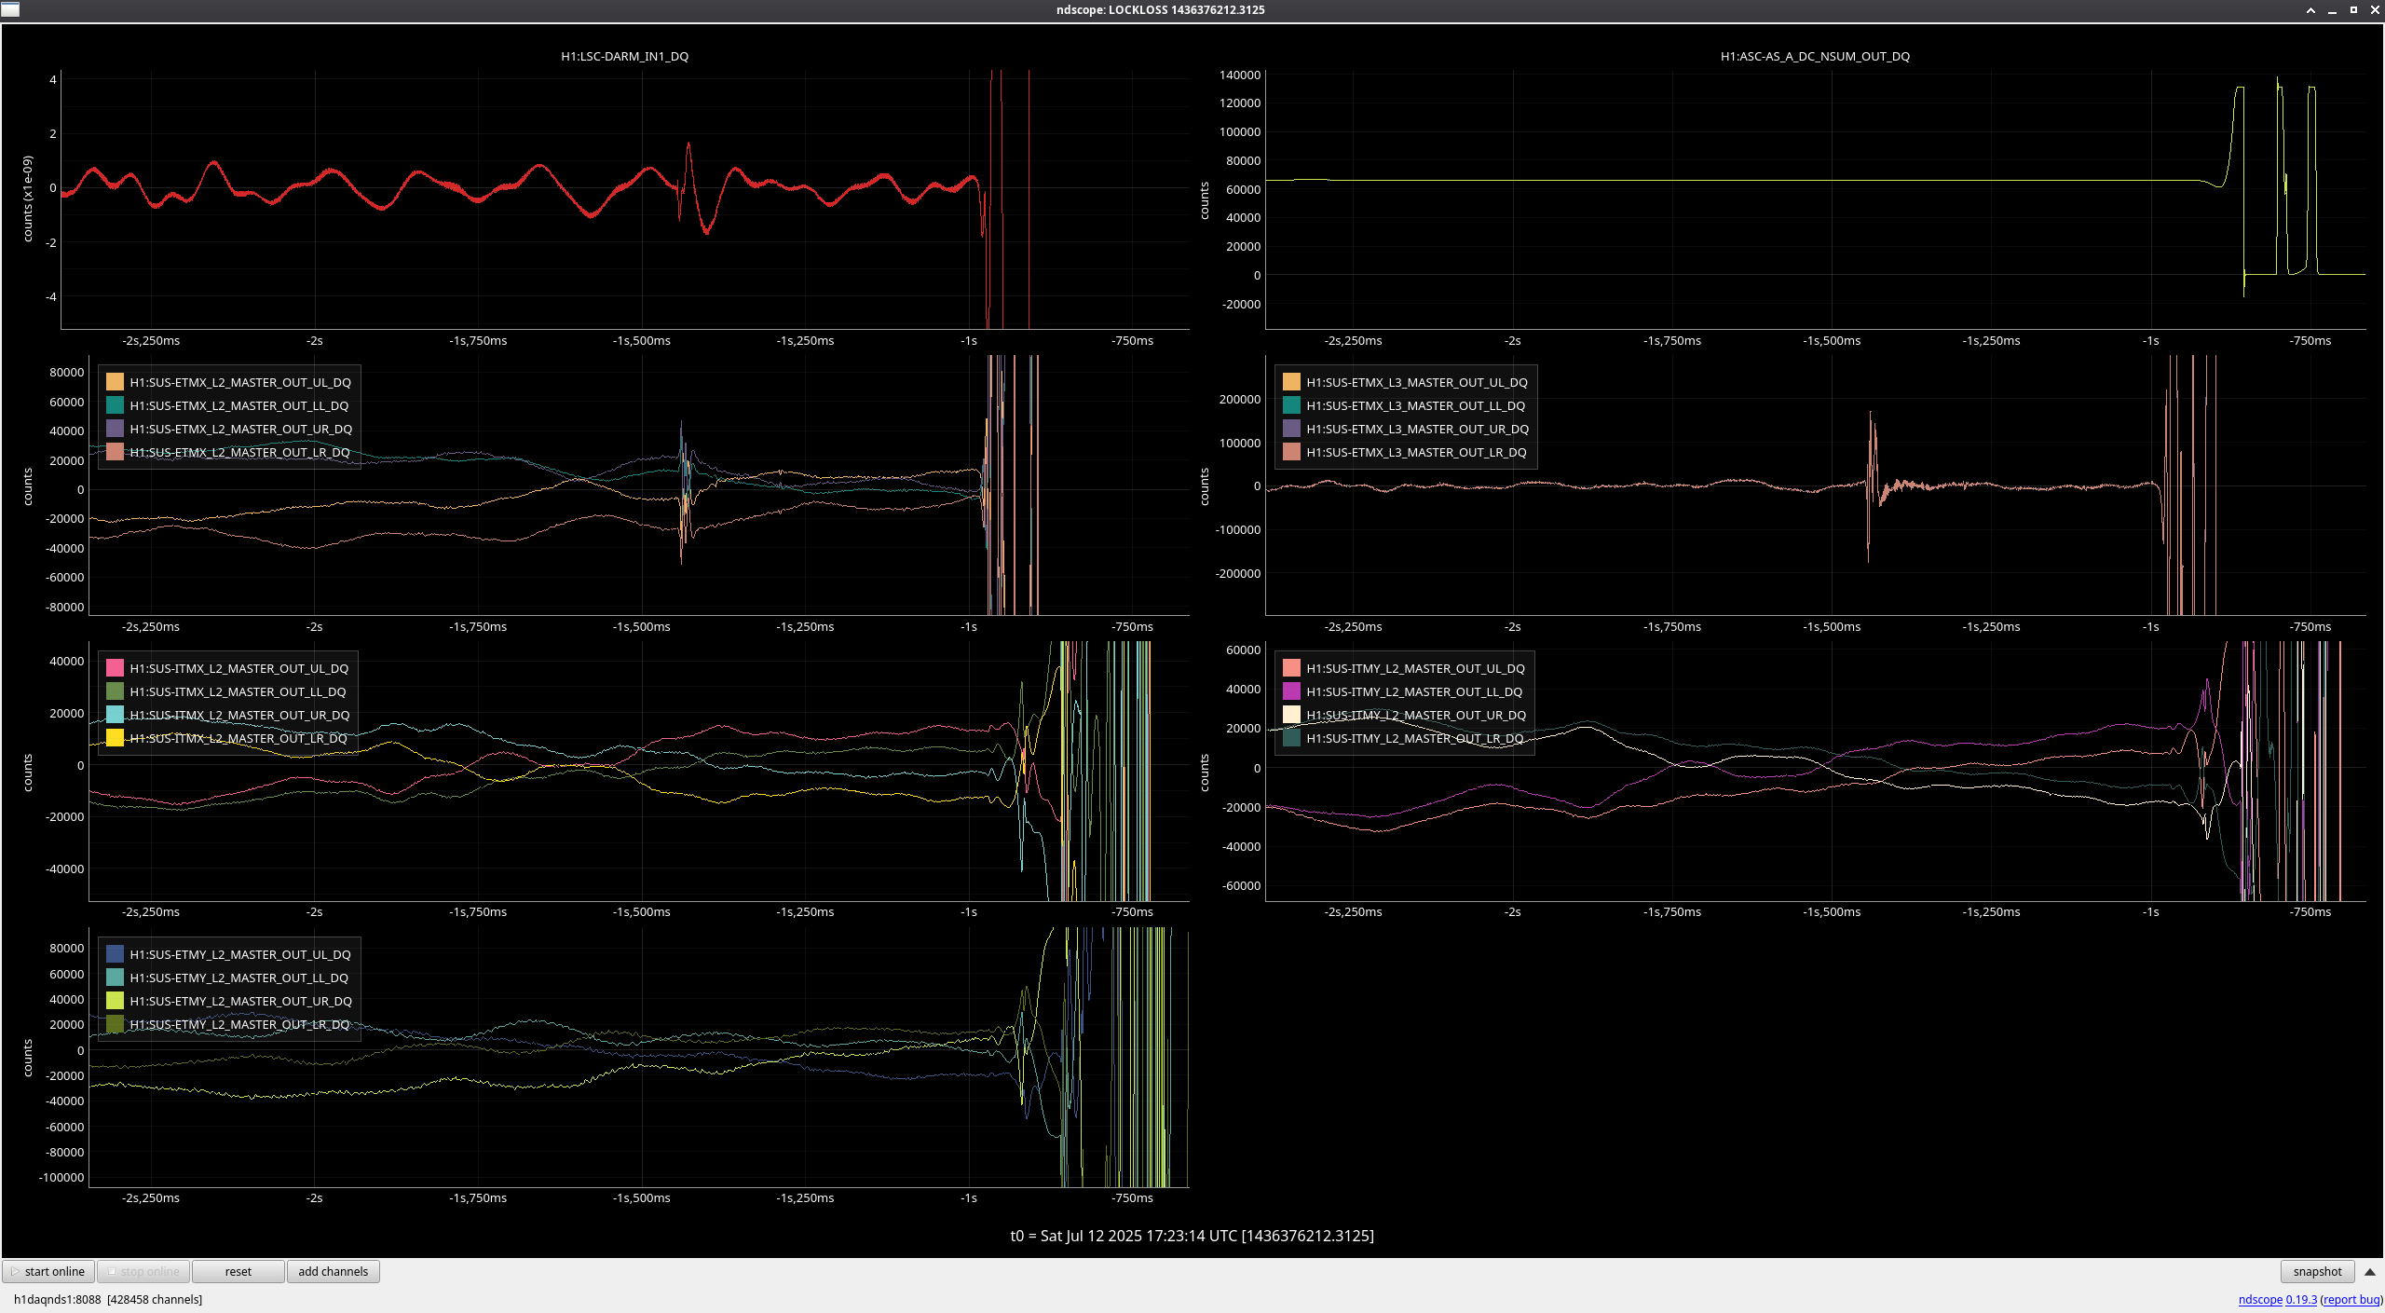Click the 'start online' button
This screenshot has width=2385, height=1313.
click(x=48, y=1271)
